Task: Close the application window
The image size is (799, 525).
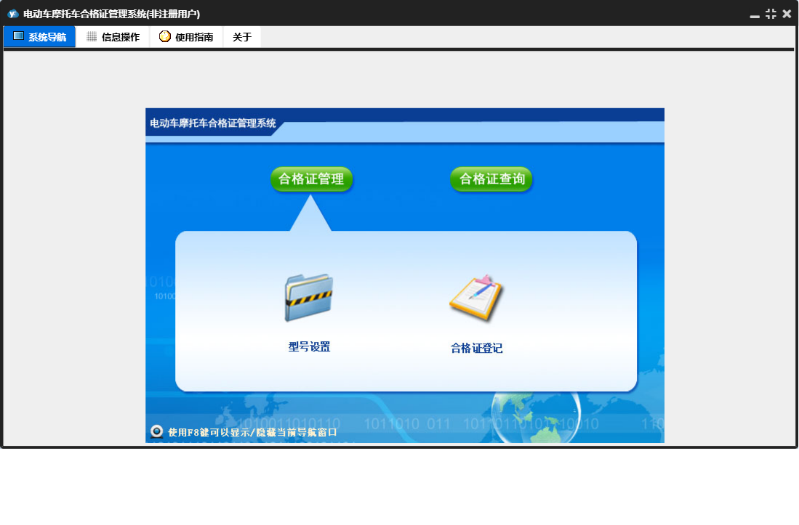Action: pos(787,15)
